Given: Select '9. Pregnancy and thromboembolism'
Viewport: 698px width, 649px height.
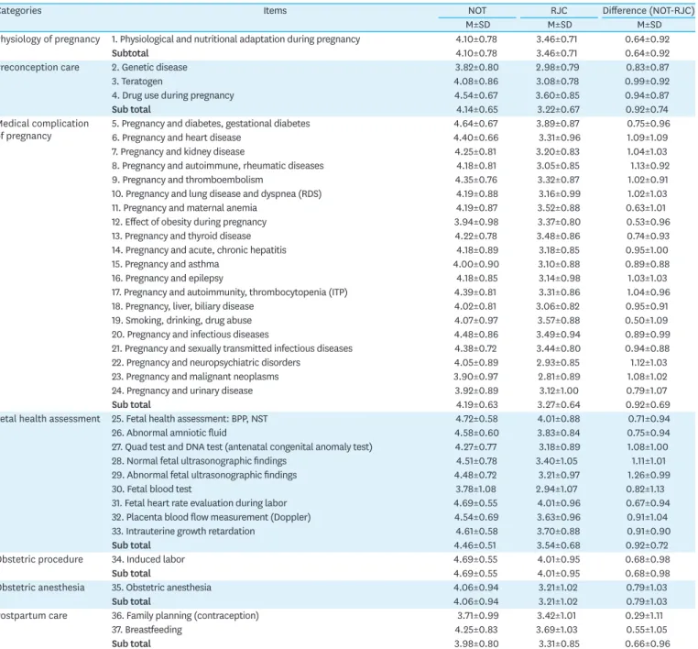Looking at the screenshot, I should [x=188, y=180].
